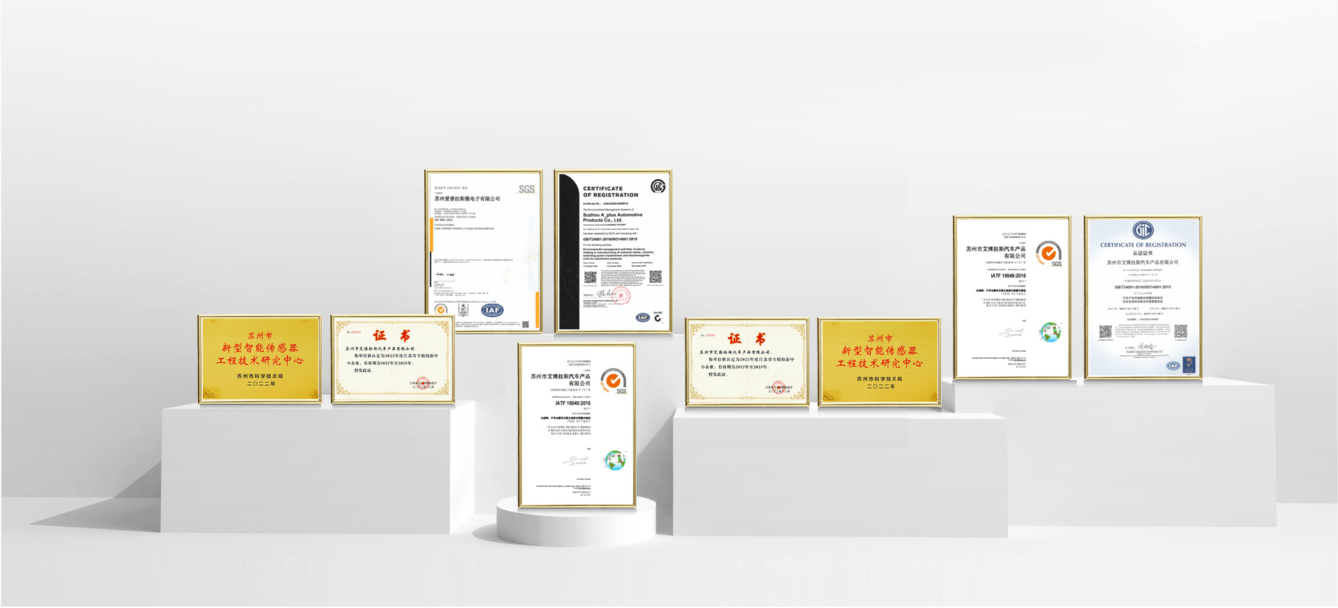Open the SGS ISO 9001 certificate

pyautogui.click(x=483, y=251)
